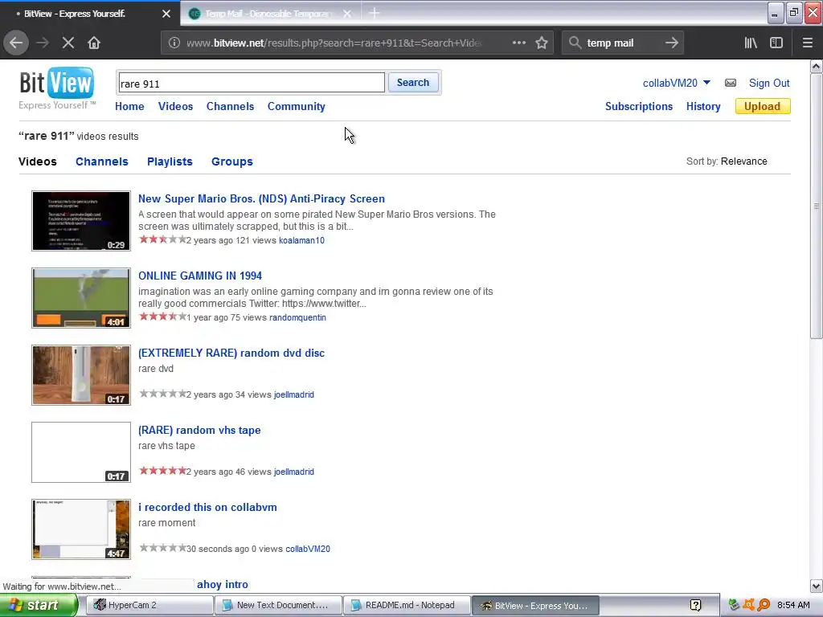Rate ONLINE GAMING IN 1994 using stars

[x=162, y=317]
